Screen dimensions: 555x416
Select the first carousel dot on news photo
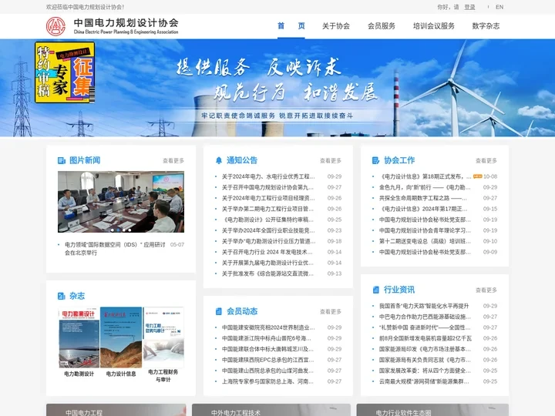(113, 230)
